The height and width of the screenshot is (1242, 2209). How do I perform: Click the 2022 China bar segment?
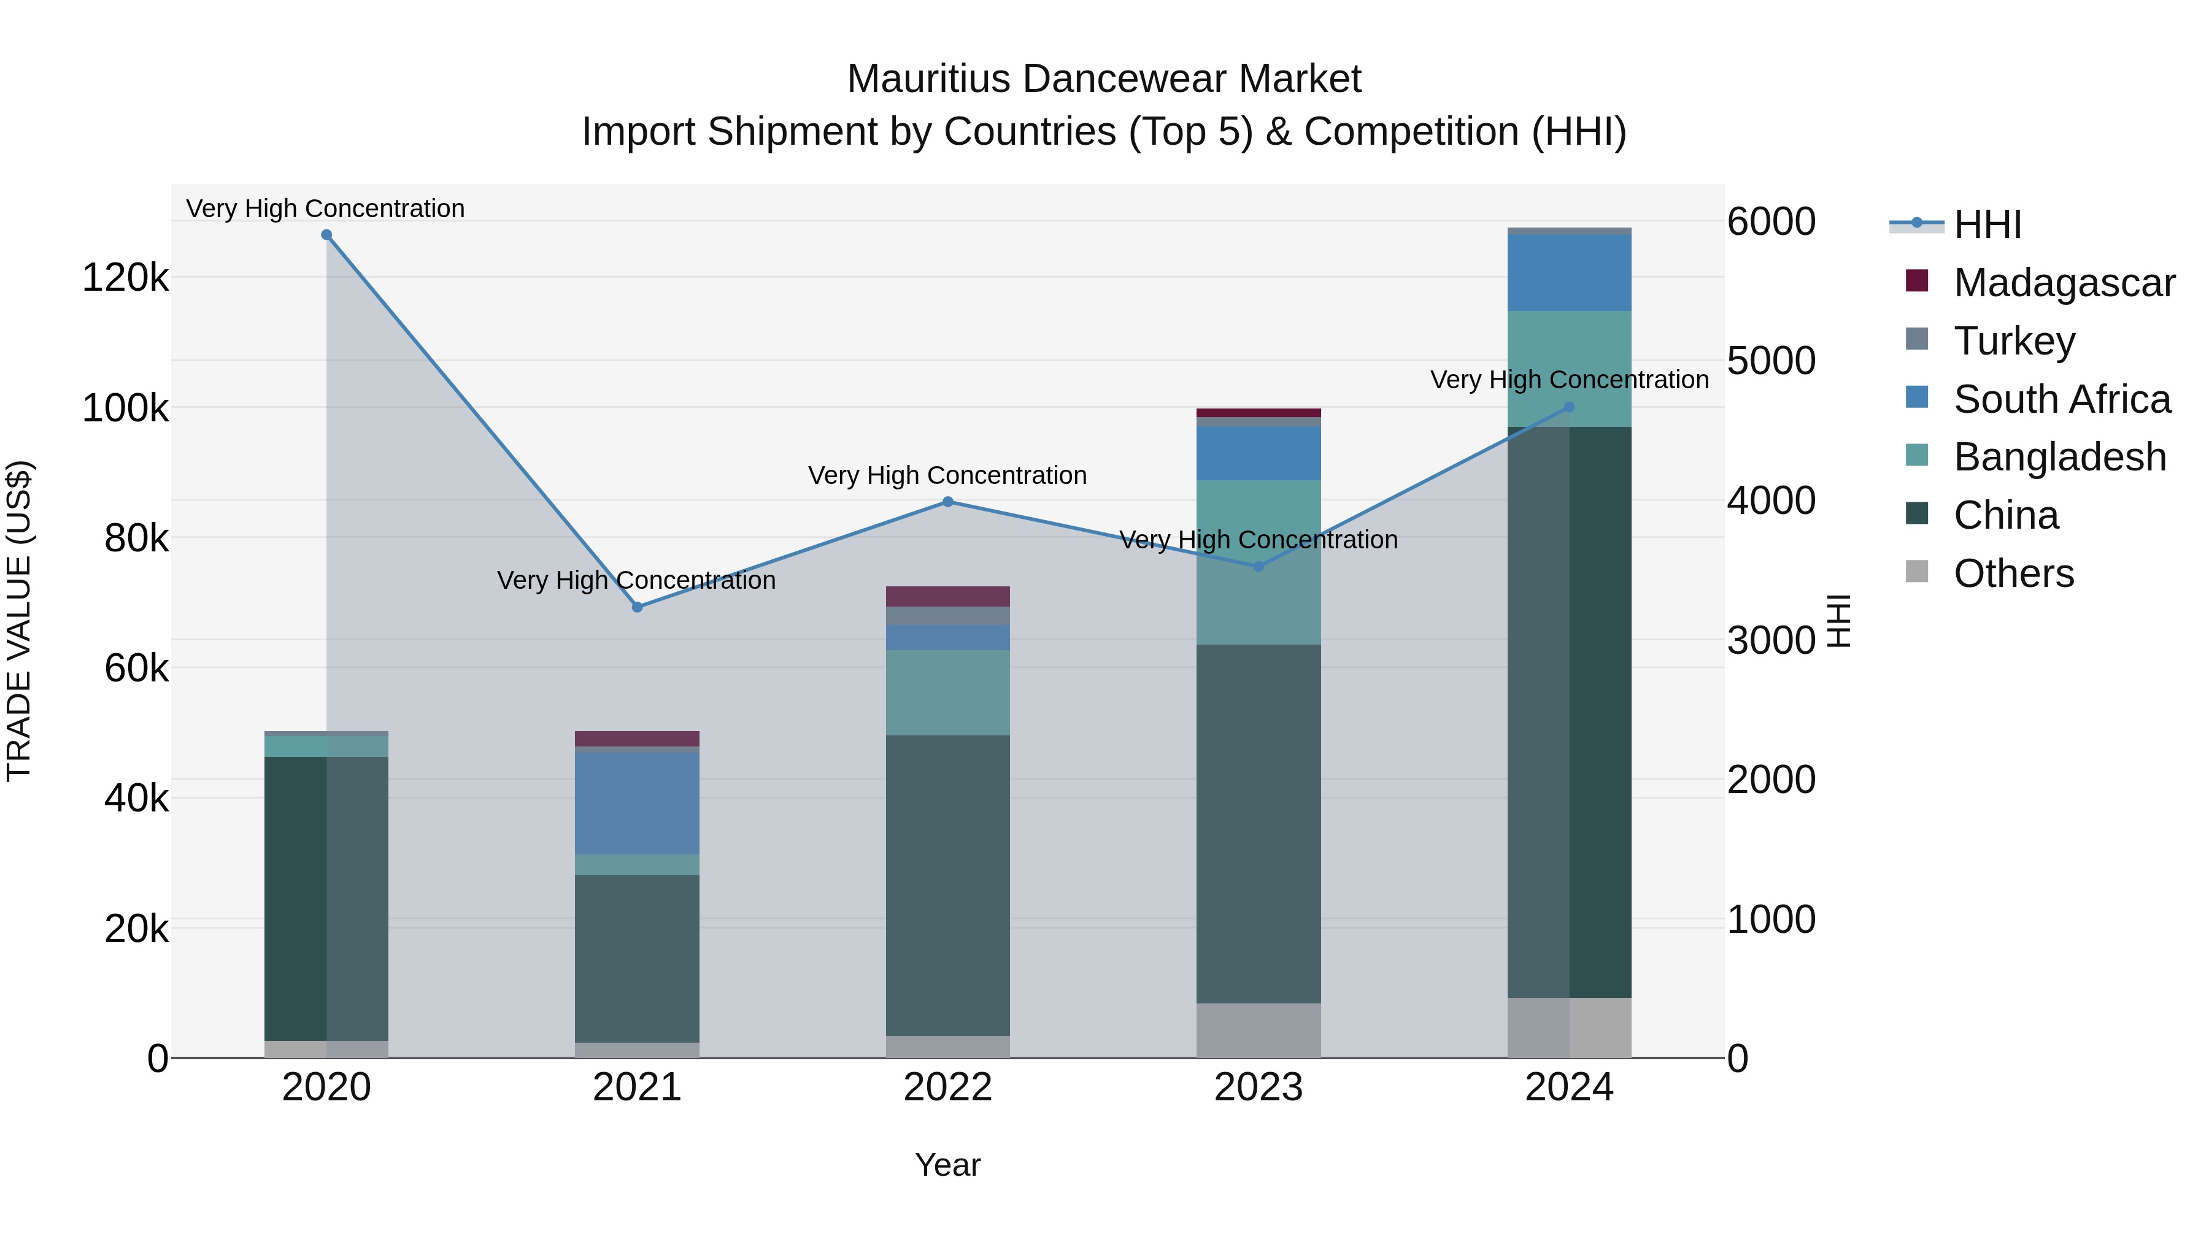(x=947, y=886)
